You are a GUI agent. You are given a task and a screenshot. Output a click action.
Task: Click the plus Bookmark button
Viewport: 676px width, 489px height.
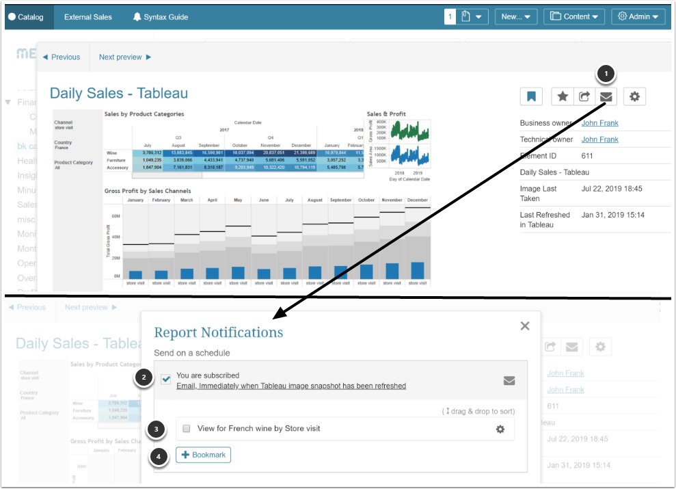point(203,455)
